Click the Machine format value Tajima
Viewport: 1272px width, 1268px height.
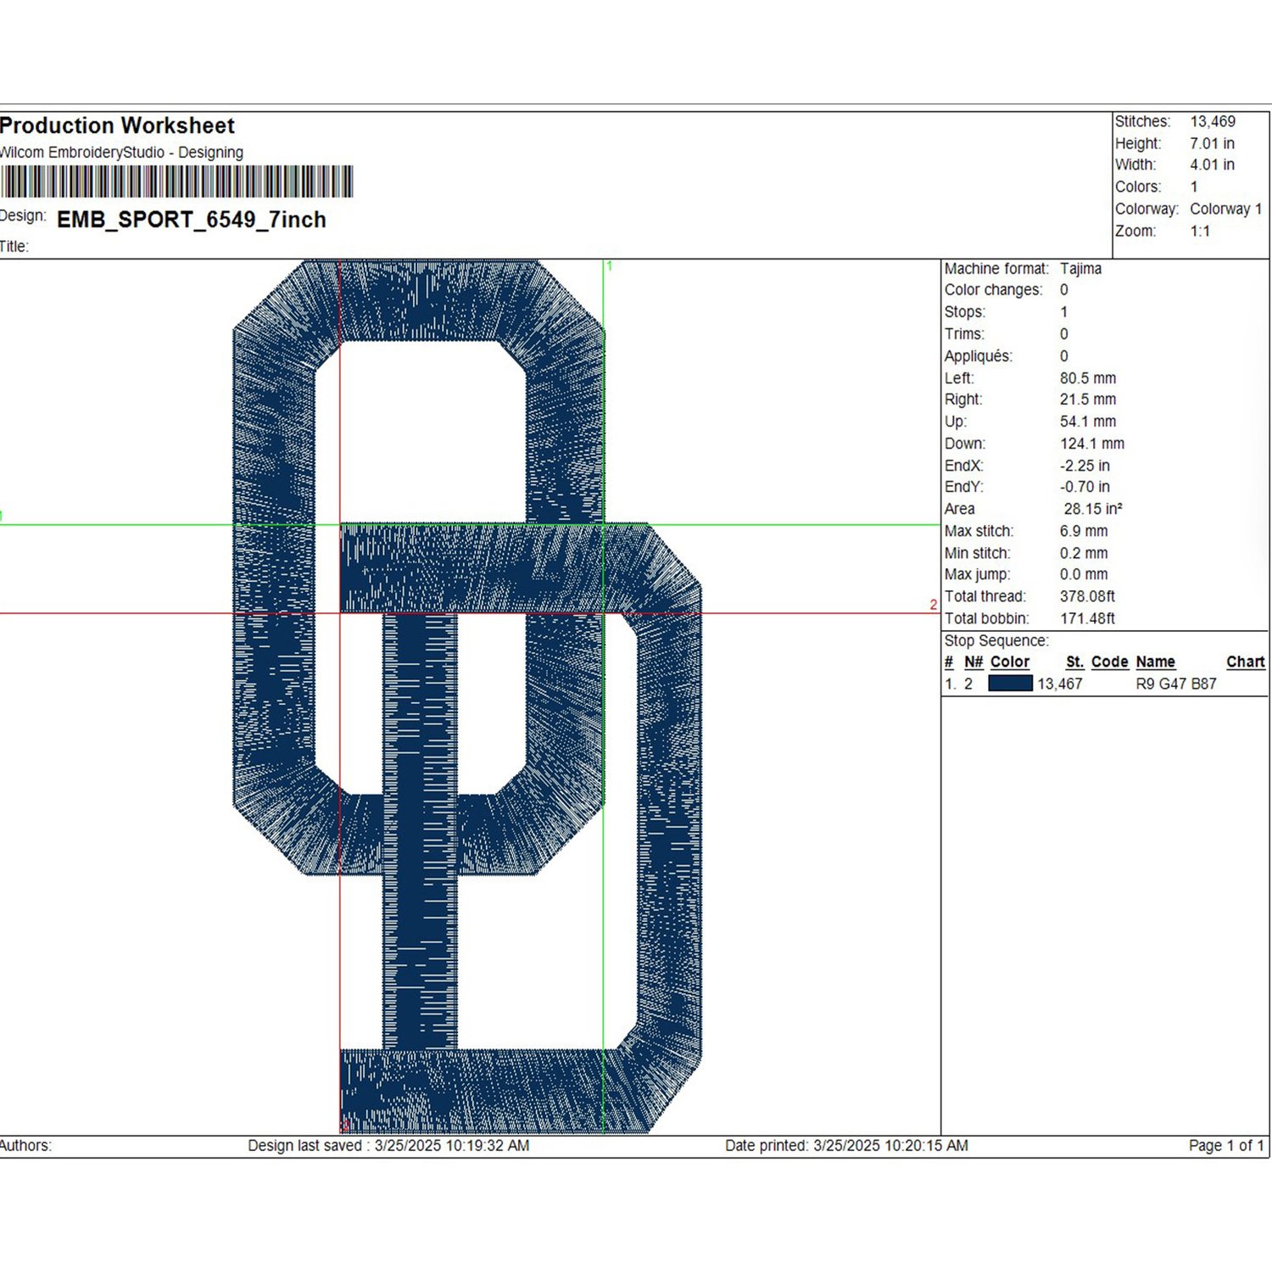(x=1080, y=268)
